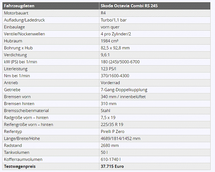Click the Skoda Octavia Combi RS 245 header
Viewport: 215px width, 172px height.
point(129,6)
